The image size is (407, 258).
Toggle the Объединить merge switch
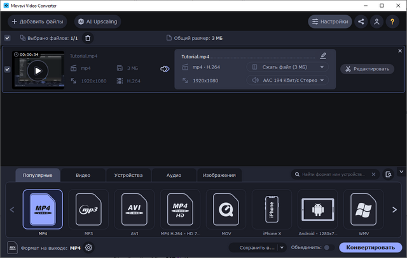point(329,248)
